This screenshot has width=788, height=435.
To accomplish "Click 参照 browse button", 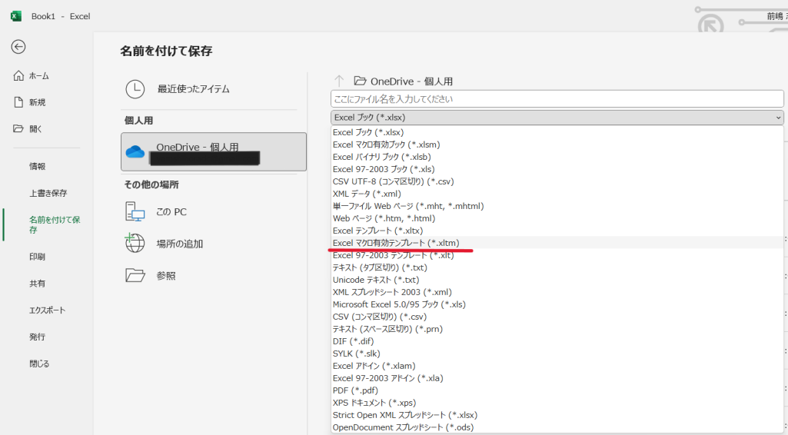I will point(150,275).
